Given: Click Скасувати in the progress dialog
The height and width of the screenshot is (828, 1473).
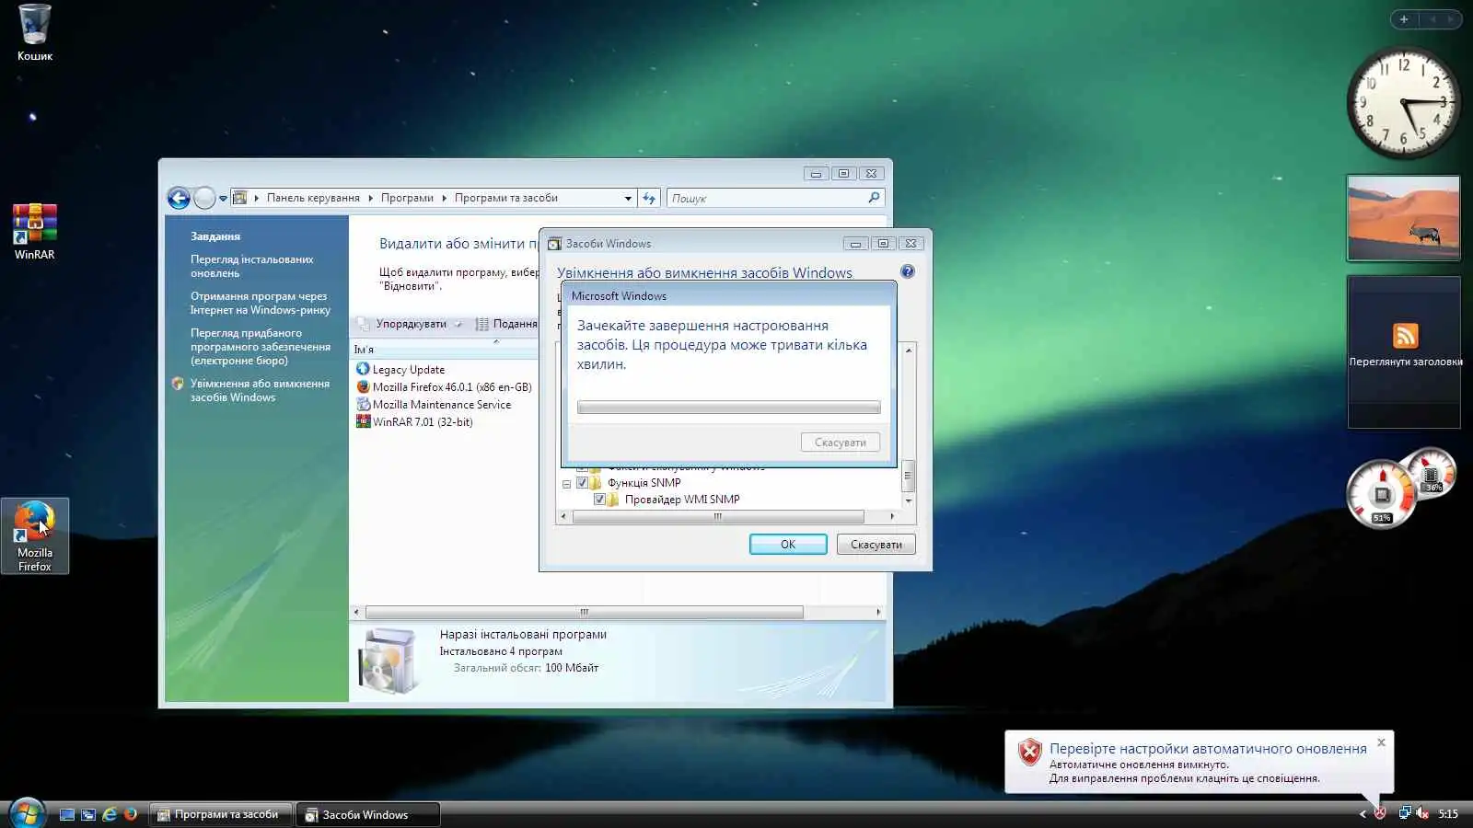Looking at the screenshot, I should click(x=841, y=443).
